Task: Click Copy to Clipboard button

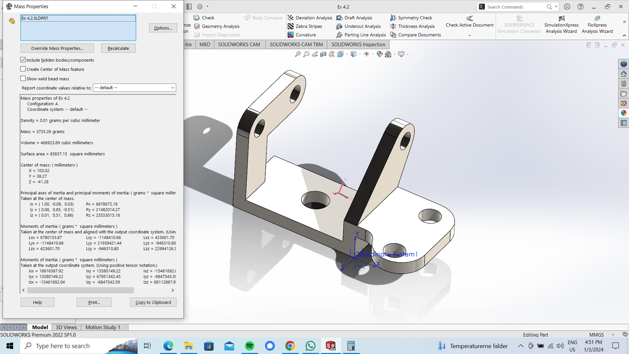Action: click(x=153, y=302)
